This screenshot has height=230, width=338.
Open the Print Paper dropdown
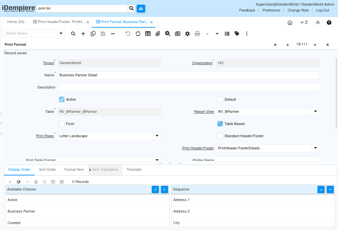pyautogui.click(x=157, y=136)
